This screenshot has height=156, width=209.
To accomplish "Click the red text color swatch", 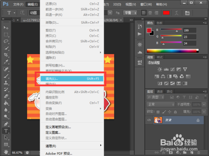I will click(x=166, y=13).
